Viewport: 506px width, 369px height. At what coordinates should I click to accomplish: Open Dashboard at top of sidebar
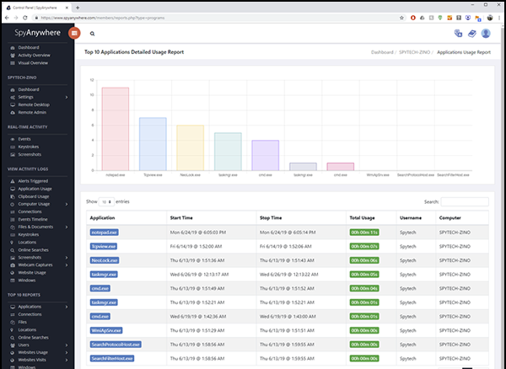tap(29, 47)
